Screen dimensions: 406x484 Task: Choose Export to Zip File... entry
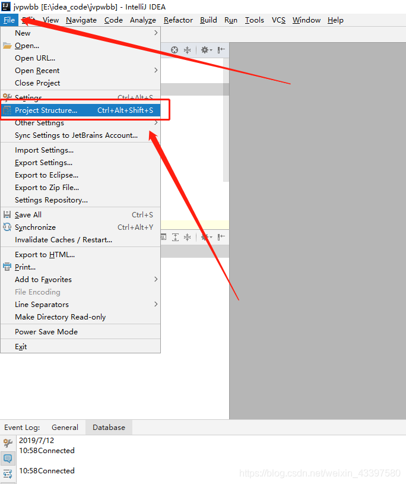[81, 188]
